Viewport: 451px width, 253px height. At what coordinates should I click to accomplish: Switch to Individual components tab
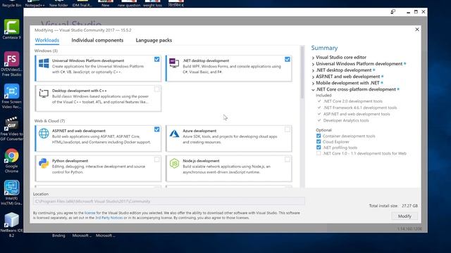[x=97, y=40]
